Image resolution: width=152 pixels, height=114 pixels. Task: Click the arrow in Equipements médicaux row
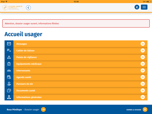tap(143, 64)
